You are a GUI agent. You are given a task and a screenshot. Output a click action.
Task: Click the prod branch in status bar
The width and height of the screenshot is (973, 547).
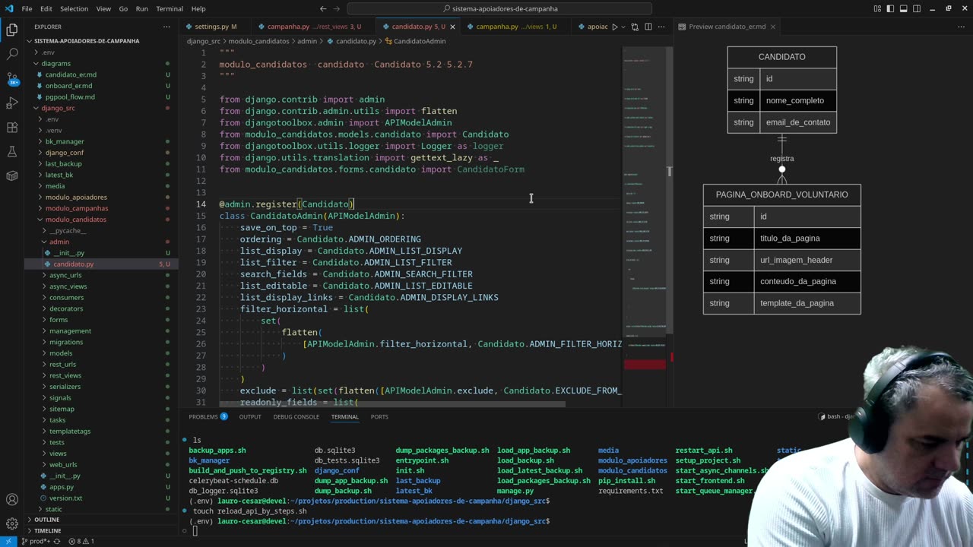tap(38, 541)
